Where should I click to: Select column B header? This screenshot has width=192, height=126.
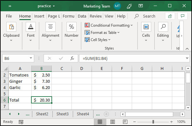tap(41, 69)
